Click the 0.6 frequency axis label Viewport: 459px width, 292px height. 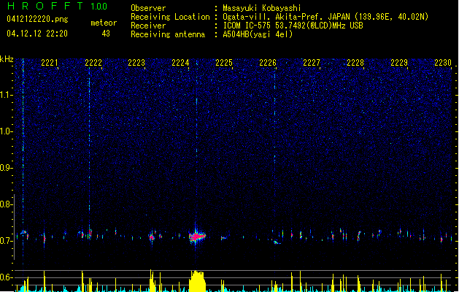point(6,277)
